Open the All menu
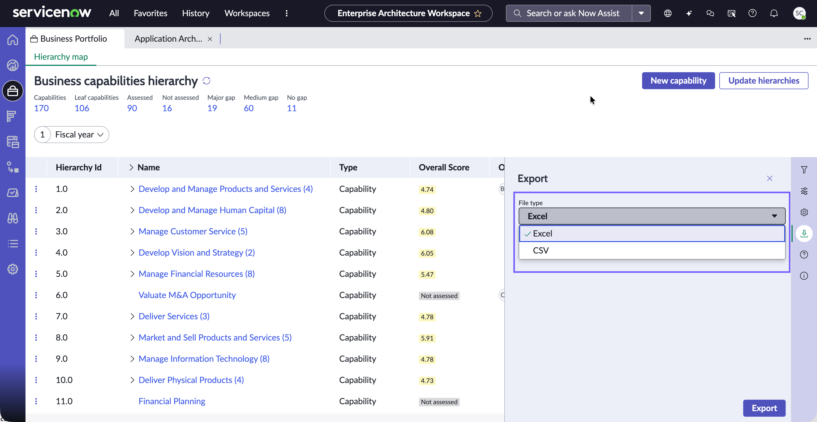This screenshot has width=817, height=422. [114, 13]
